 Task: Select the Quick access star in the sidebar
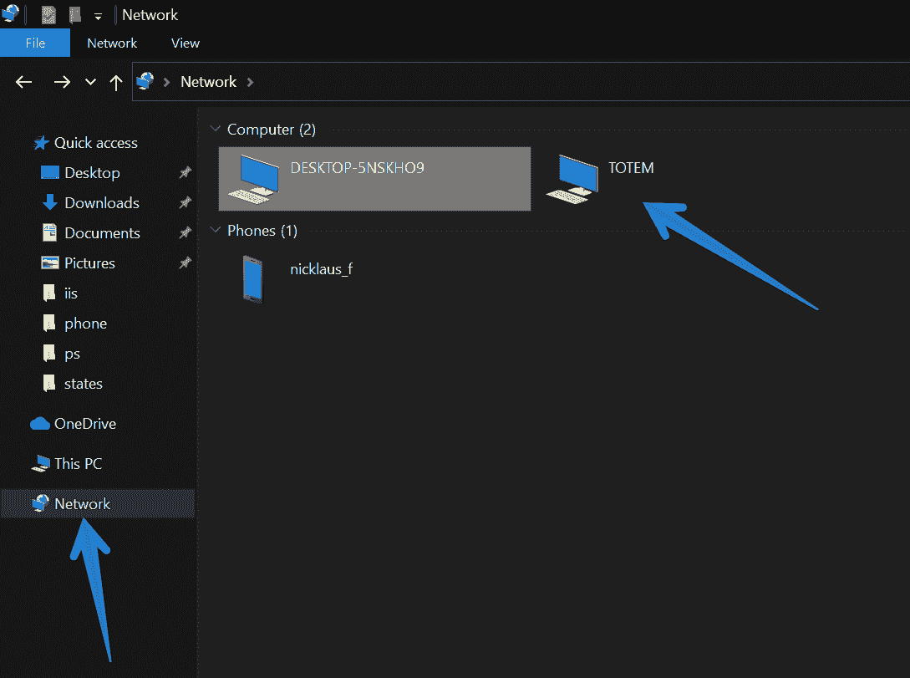pyautogui.click(x=42, y=142)
